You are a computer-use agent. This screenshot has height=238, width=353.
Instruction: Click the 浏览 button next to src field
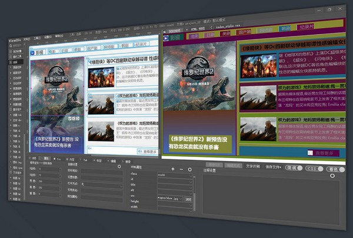tap(188, 199)
